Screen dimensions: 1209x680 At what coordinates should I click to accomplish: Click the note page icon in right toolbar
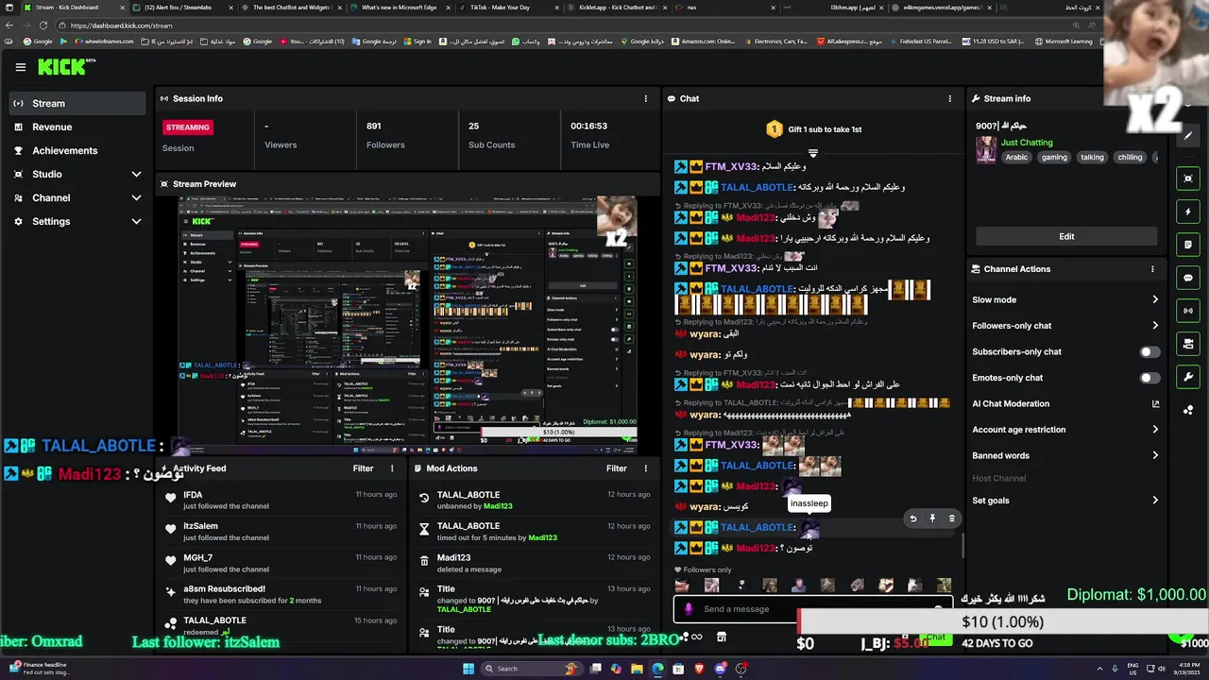click(1188, 245)
